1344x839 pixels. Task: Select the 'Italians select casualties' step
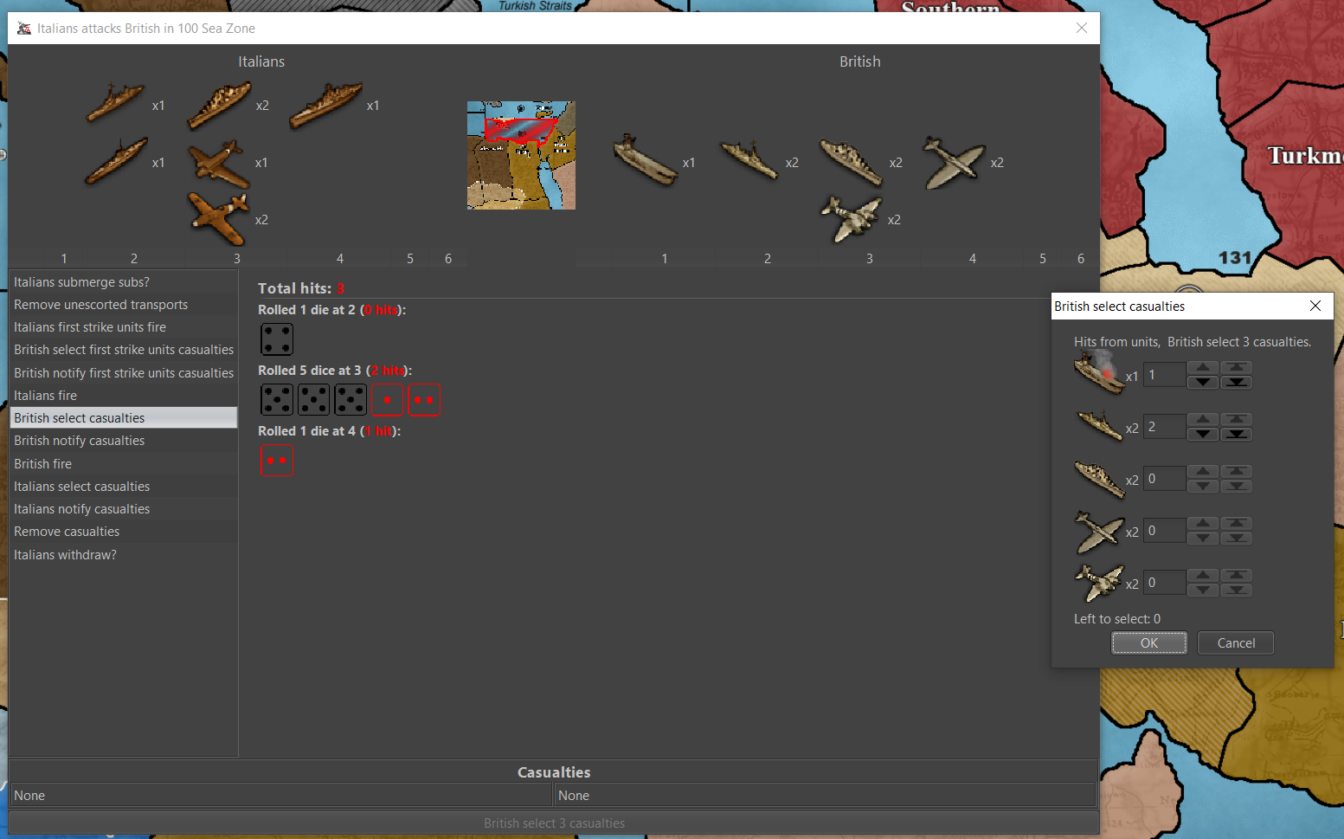124,487
